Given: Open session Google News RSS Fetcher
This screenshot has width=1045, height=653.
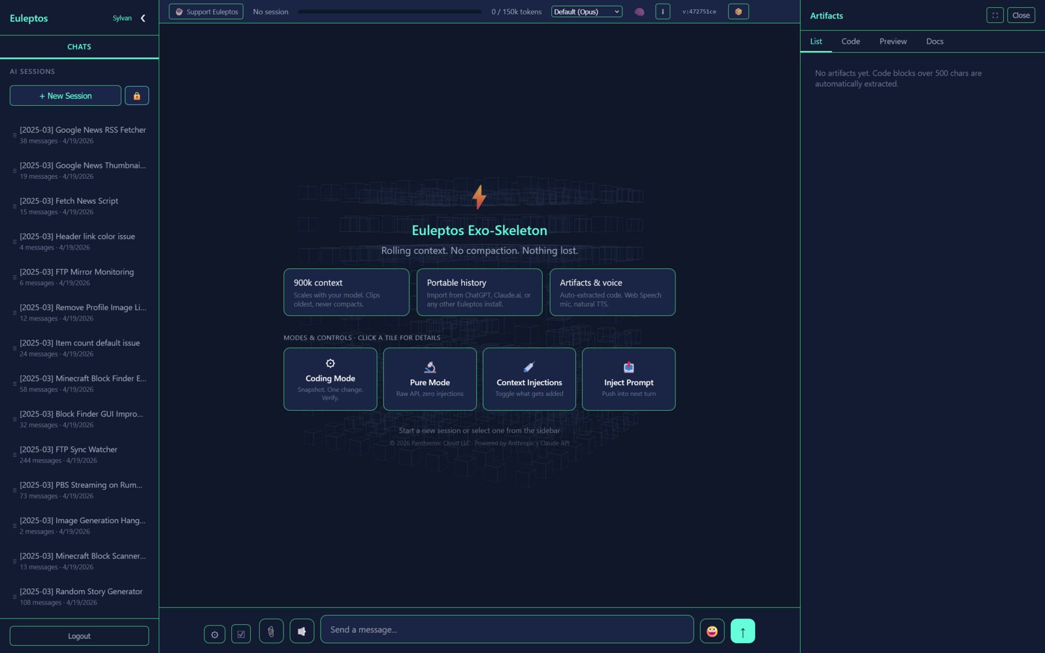Looking at the screenshot, I should (79, 135).
